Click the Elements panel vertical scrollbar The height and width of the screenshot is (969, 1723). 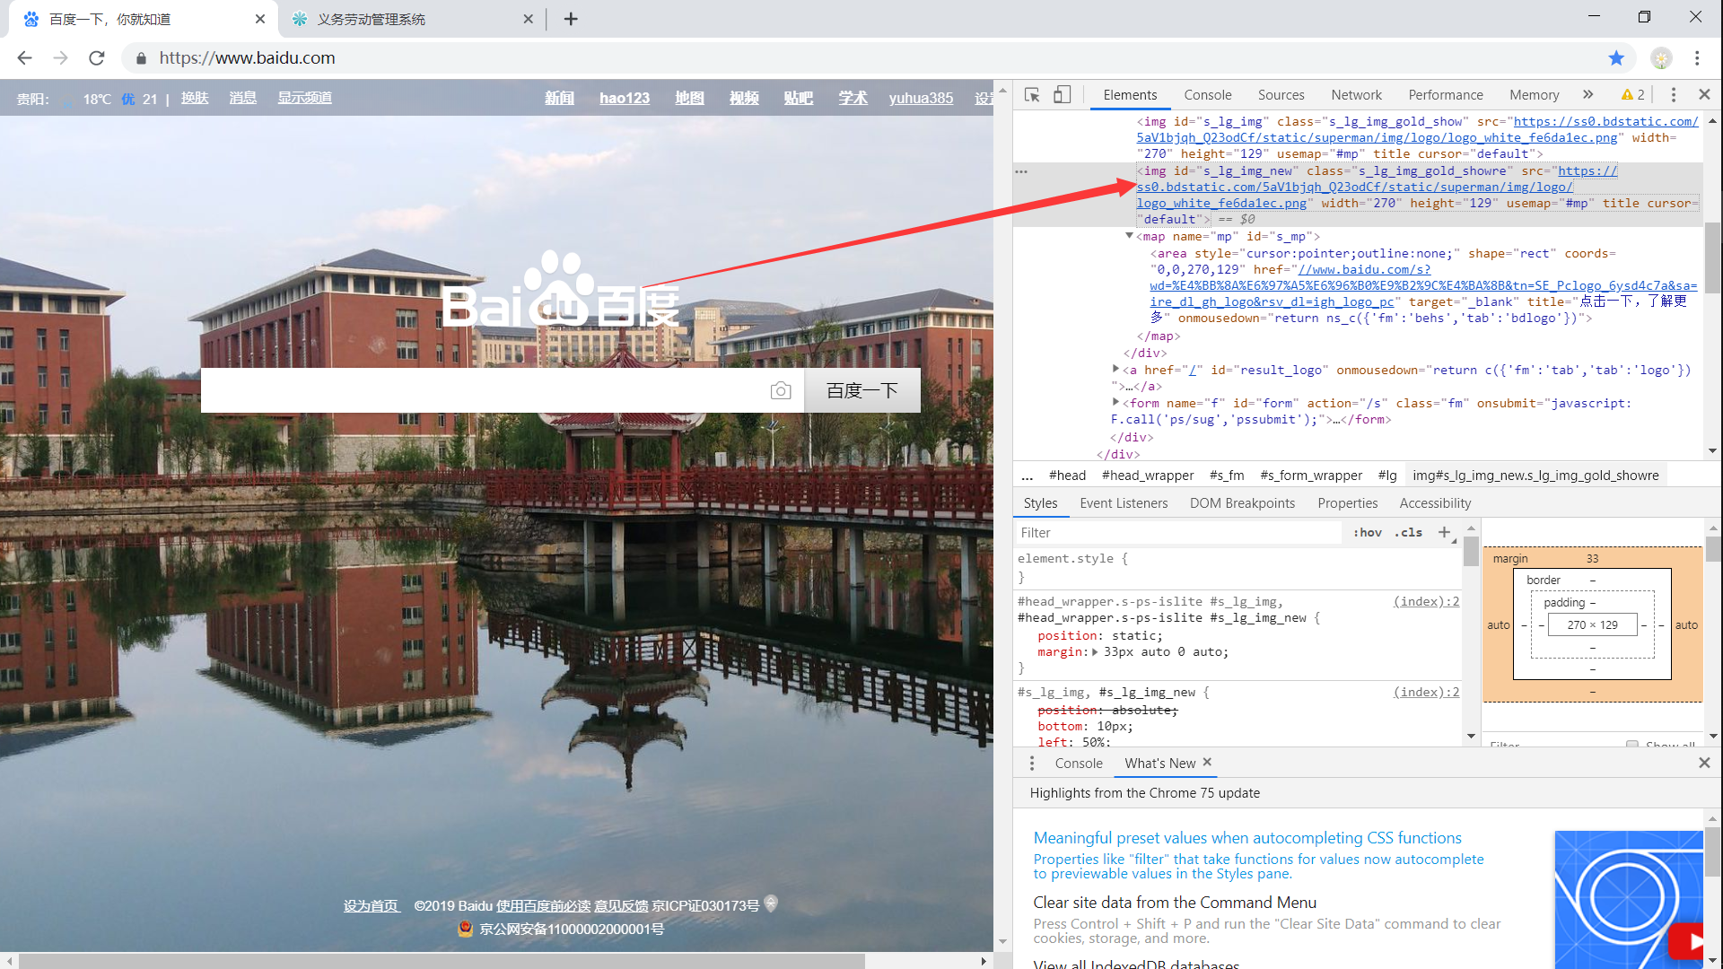1712,258
